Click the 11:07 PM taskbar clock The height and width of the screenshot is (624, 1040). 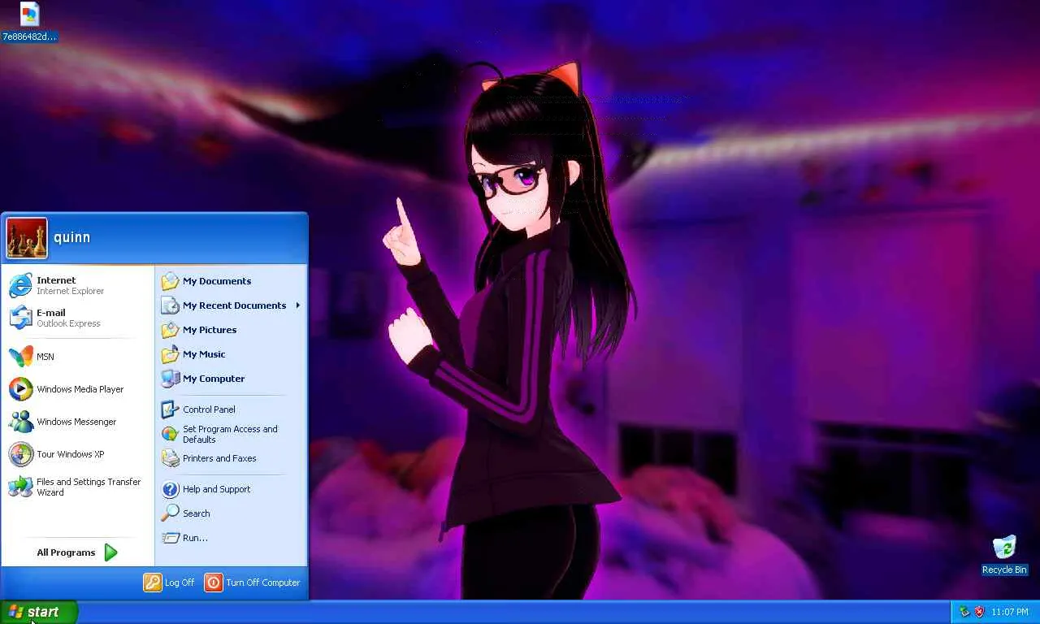click(x=1010, y=612)
